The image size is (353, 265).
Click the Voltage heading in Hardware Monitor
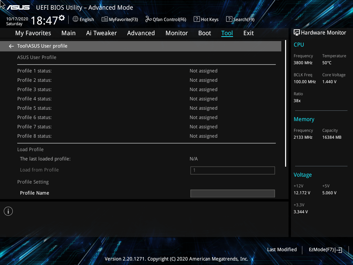point(303,175)
